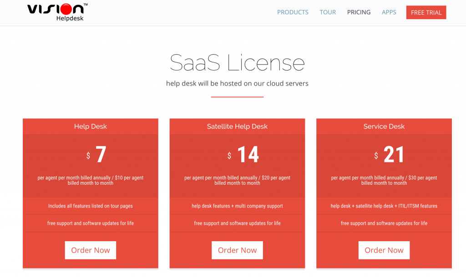Image resolution: width=466 pixels, height=279 pixels.
Task: Click 'help desk will be hosted on our cloud servers'
Action: (237, 83)
